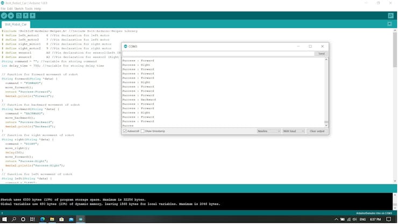The height and width of the screenshot is (224, 398).
Task: Click the Send button in COM3 window
Action: coord(321,54)
